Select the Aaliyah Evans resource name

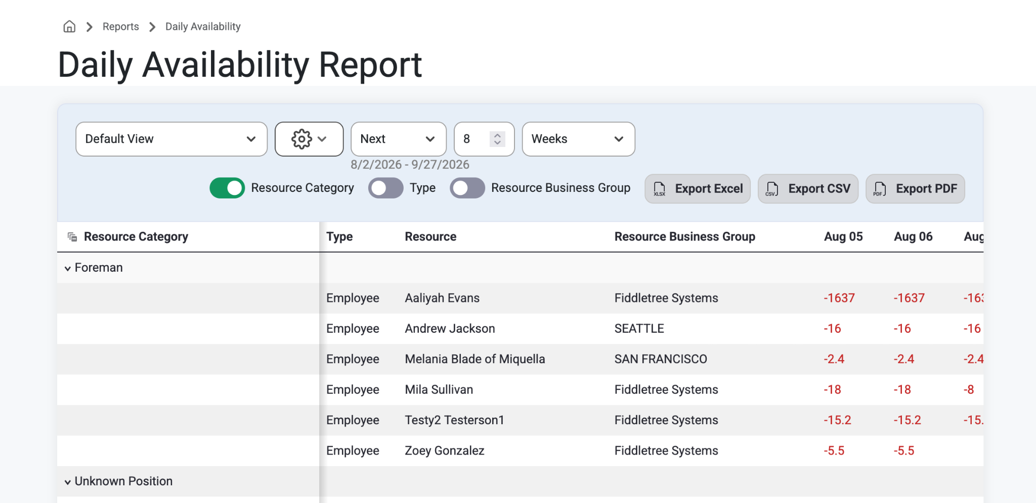(x=442, y=298)
